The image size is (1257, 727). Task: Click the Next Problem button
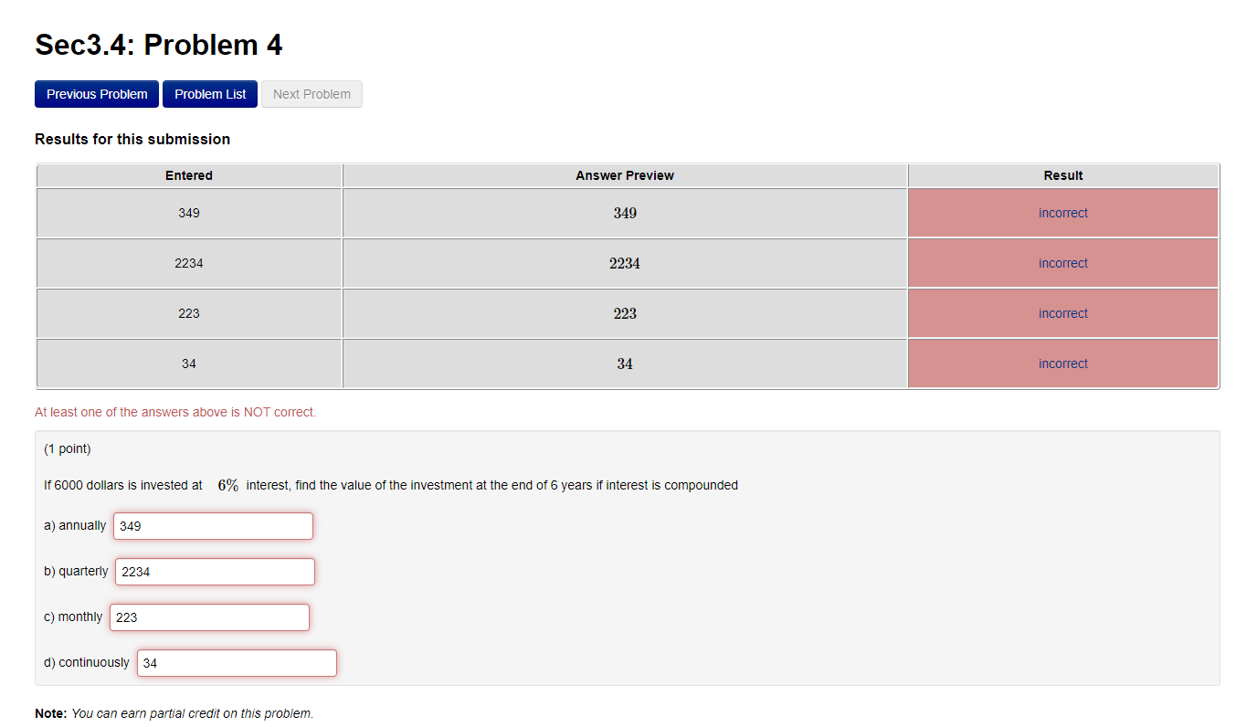[312, 93]
